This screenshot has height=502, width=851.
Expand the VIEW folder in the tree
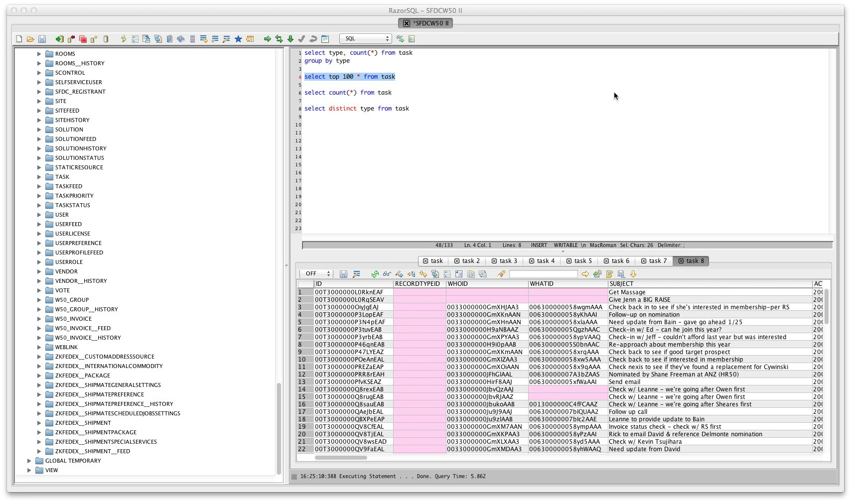[29, 470]
